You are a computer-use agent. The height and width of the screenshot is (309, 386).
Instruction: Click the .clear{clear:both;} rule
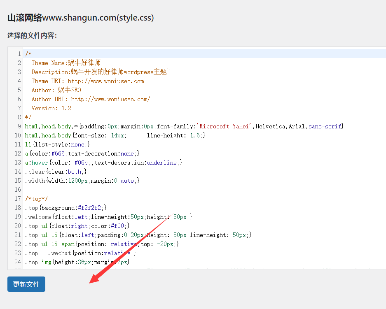pyautogui.click(x=56, y=172)
